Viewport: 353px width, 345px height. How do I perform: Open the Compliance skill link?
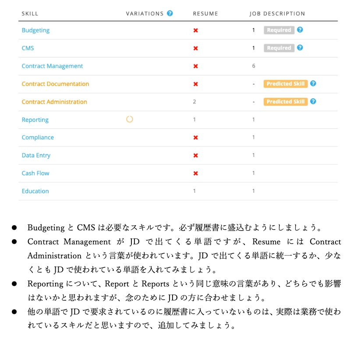coord(38,138)
